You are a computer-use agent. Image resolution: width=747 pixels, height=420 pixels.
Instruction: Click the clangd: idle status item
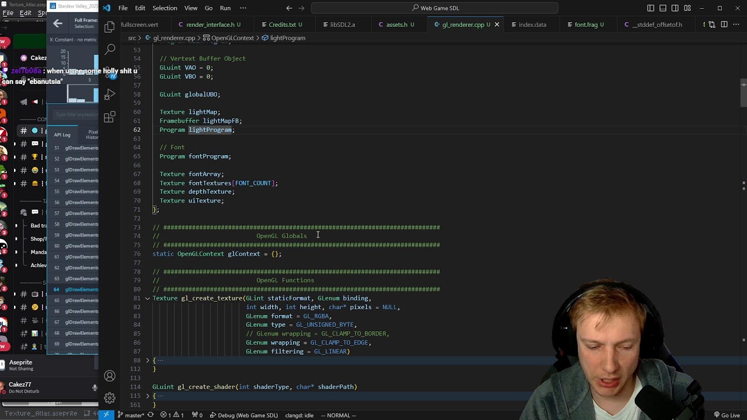pos(299,415)
